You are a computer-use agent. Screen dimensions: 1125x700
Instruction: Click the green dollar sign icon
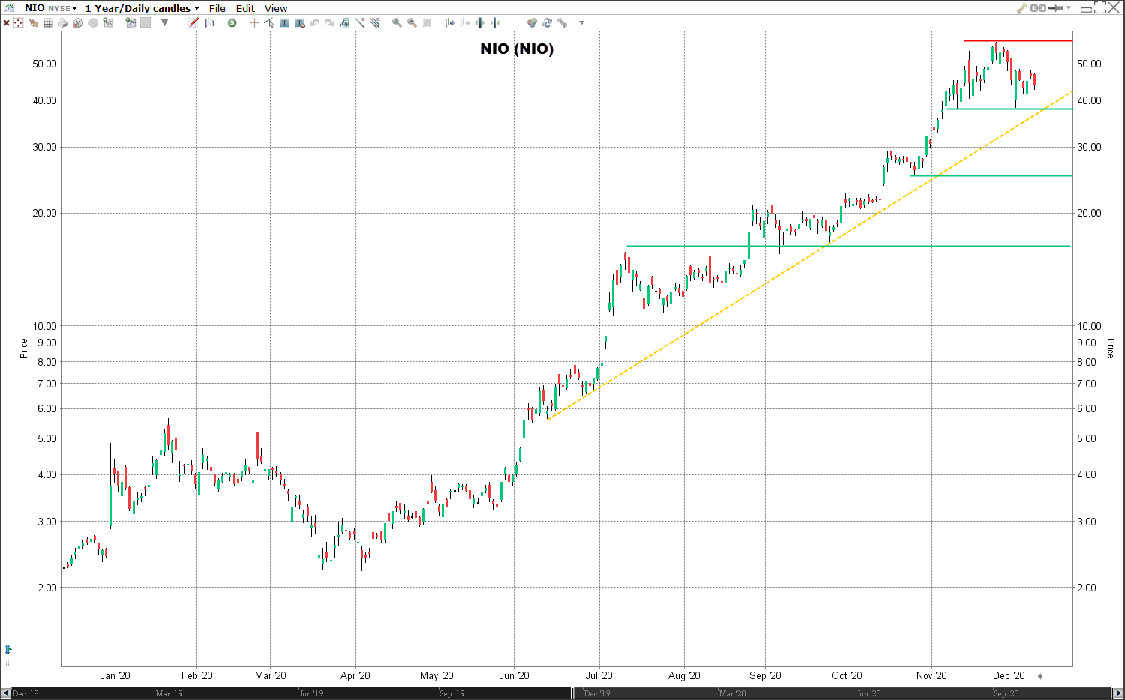click(232, 23)
